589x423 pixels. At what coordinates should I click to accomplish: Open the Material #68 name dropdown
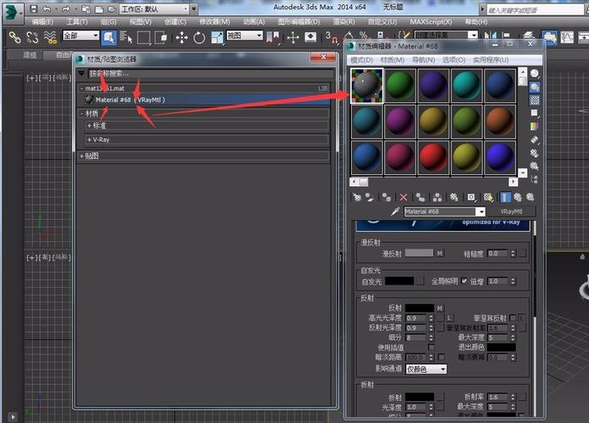(x=482, y=211)
